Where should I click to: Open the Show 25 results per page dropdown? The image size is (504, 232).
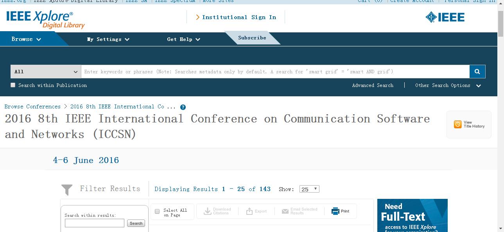309,189
